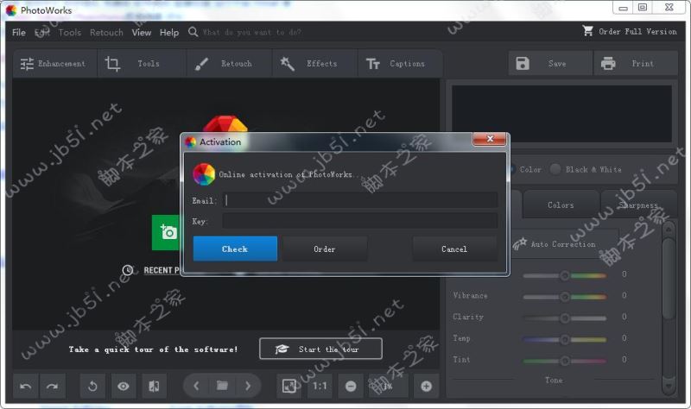
Task: Click the search magnifier icon
Action: pos(193,32)
